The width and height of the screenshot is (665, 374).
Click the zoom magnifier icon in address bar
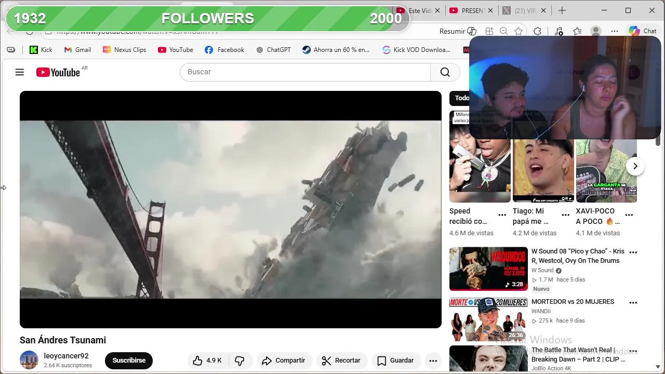pyautogui.click(x=503, y=31)
